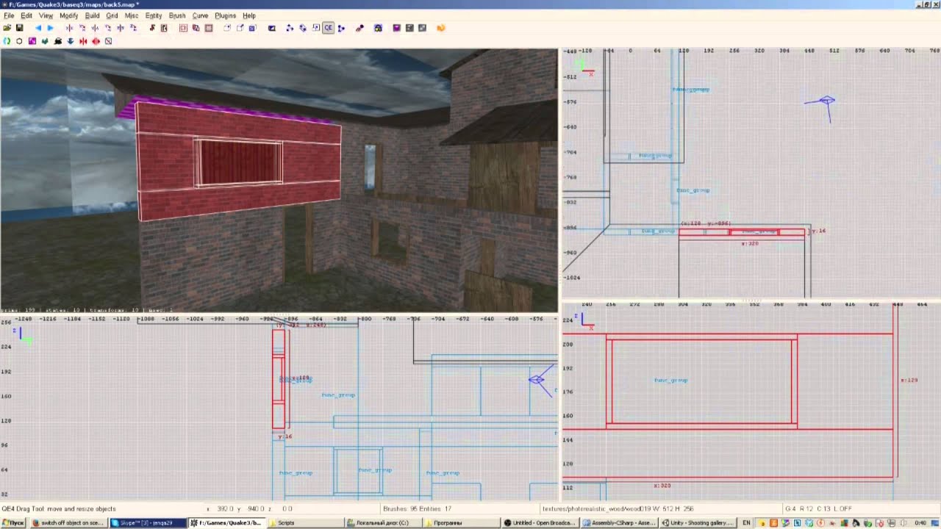Switch to Локальный диск (C:) taskbar window
This screenshot has height=529, width=941.
(x=384, y=523)
